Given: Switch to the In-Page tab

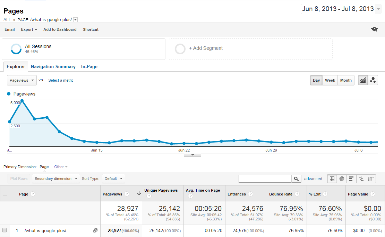Looking at the screenshot, I should (x=89, y=66).
